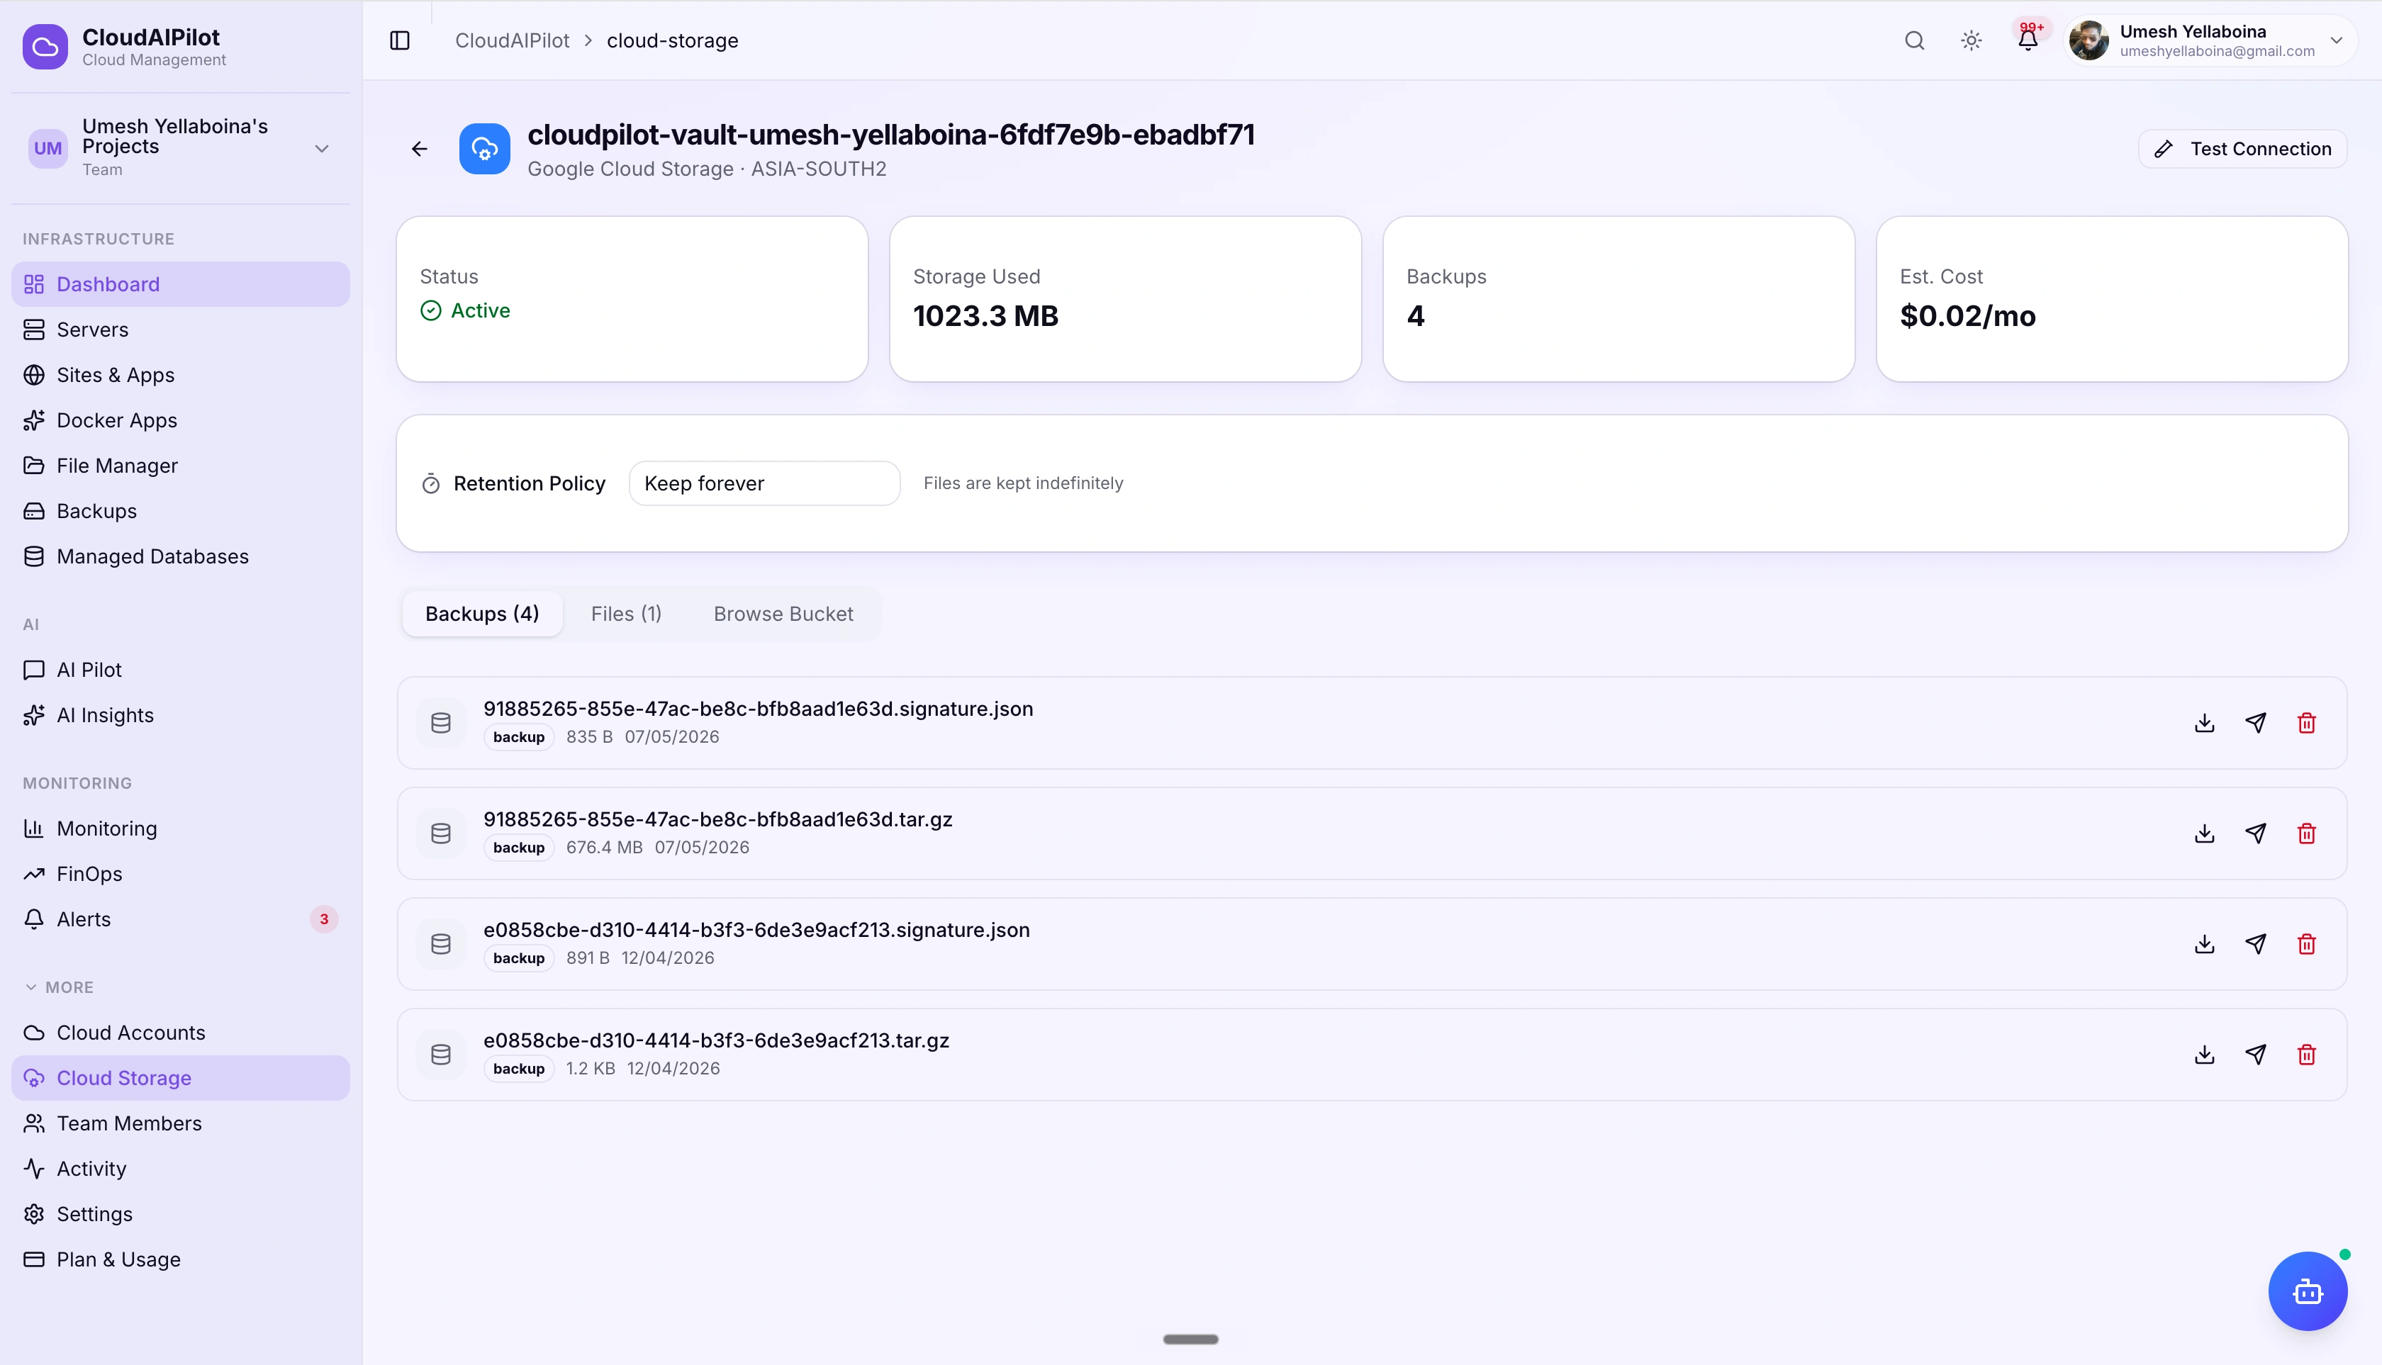Download 91885265 tar.gz backup
Image resolution: width=2382 pixels, height=1365 pixels.
(x=2204, y=833)
